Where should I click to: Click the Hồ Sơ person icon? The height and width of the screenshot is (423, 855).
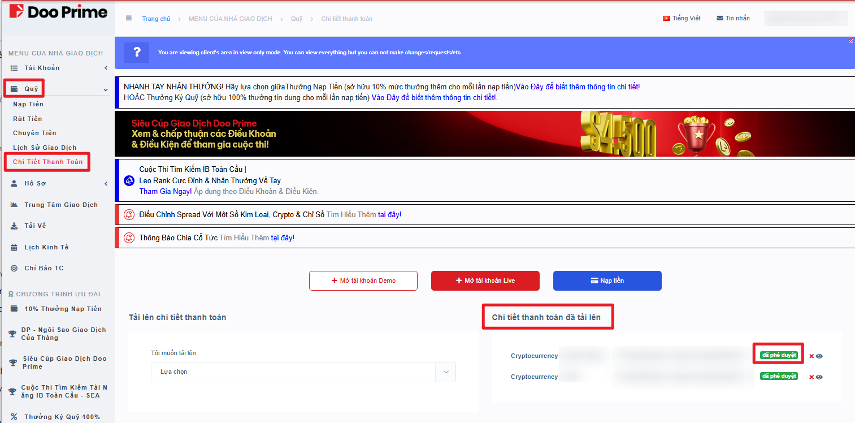pyautogui.click(x=14, y=183)
